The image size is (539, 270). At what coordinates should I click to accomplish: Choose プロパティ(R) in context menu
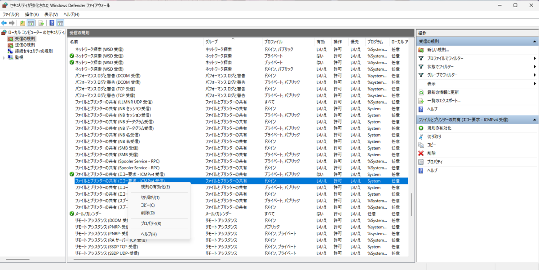coord(159,223)
